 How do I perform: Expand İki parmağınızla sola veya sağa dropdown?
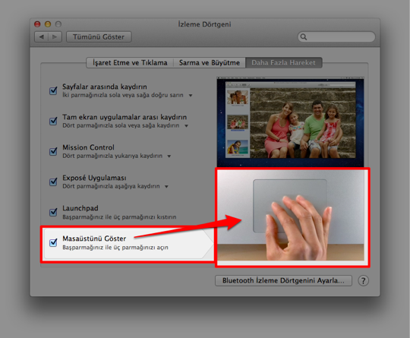(191, 96)
